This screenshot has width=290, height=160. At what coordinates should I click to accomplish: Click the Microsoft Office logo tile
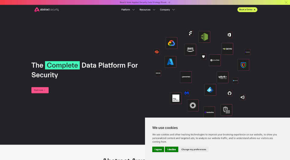[x=229, y=35]
